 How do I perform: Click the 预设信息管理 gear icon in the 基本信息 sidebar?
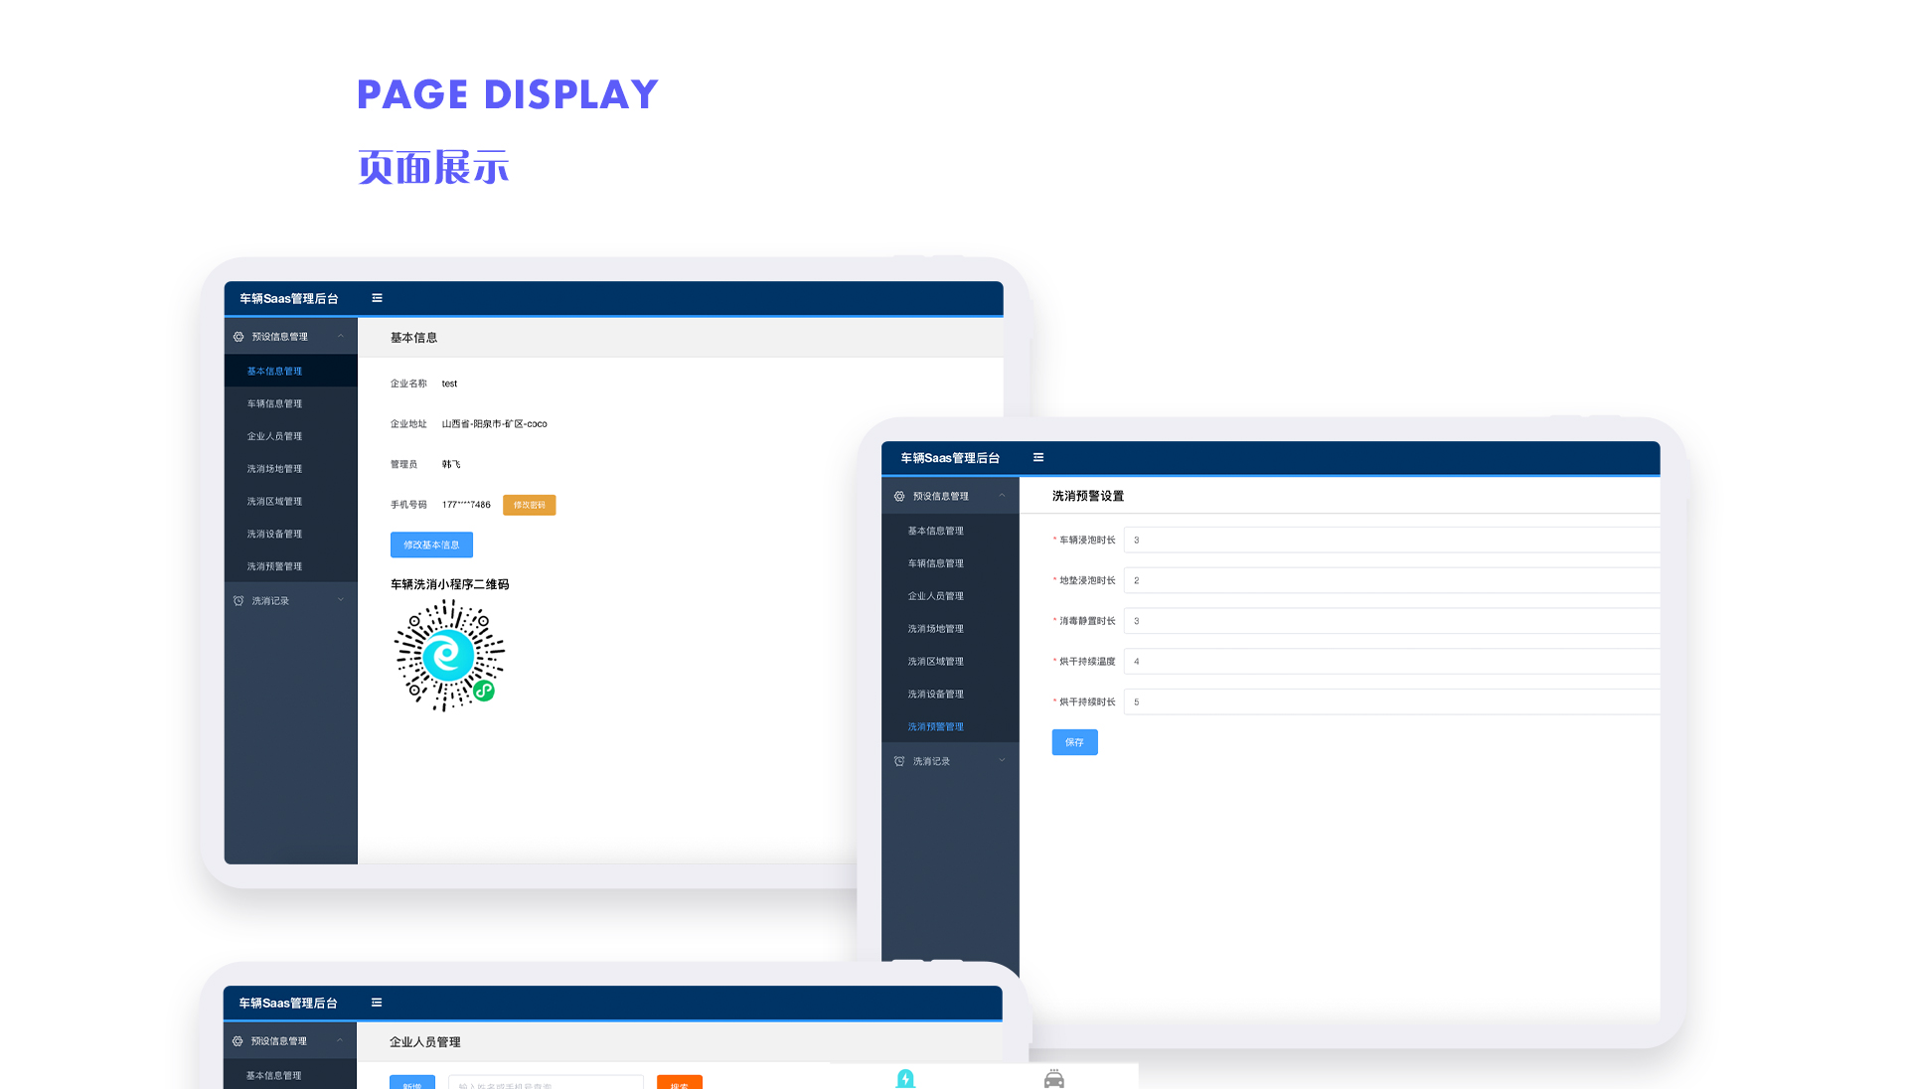coord(238,337)
